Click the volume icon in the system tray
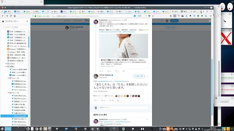The width and height of the screenshot is (234, 131). click(x=199, y=129)
